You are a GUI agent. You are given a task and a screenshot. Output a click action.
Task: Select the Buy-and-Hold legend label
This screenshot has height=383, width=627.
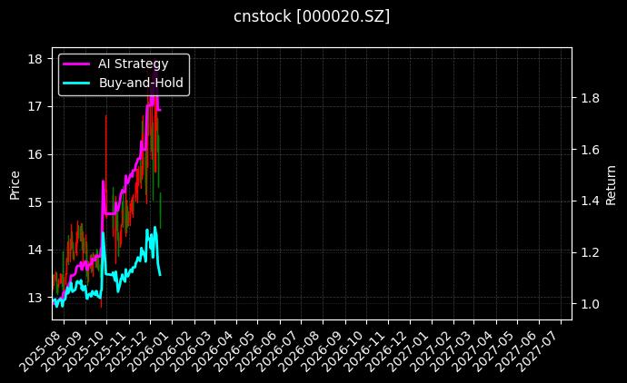141,82
